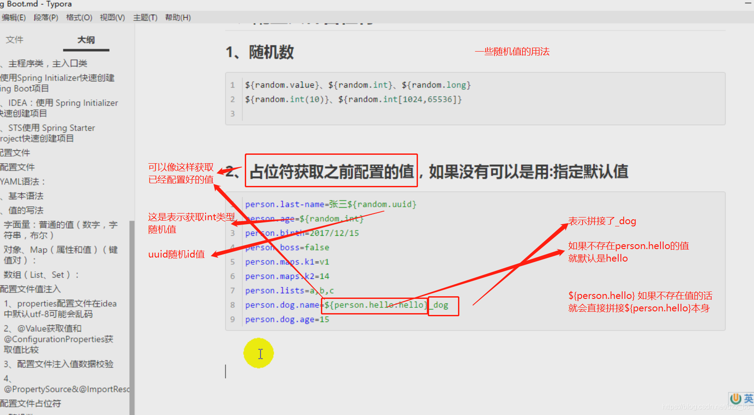Click code line person.maps.k2=14
The width and height of the screenshot is (754, 415).
[x=287, y=276]
